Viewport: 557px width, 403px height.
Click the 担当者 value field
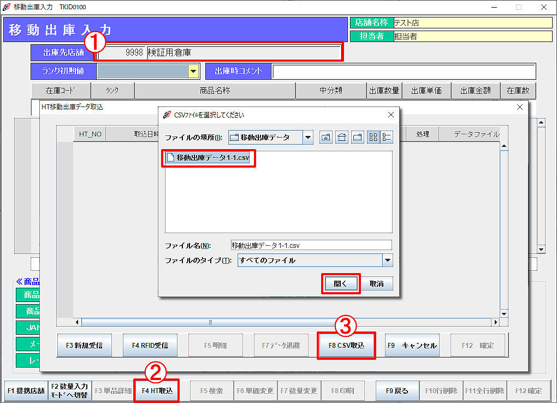pyautogui.click(x=473, y=36)
